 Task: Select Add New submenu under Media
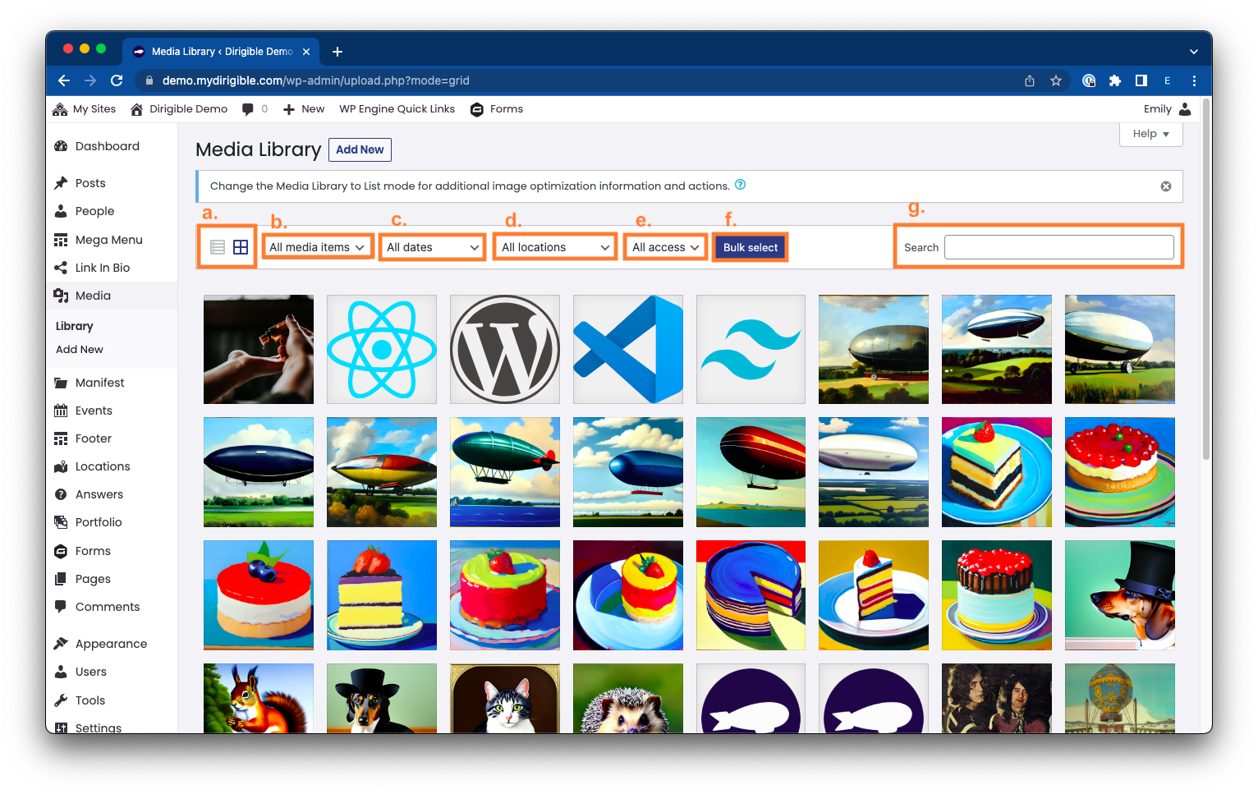tap(80, 350)
